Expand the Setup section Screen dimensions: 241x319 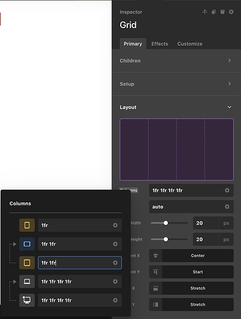[176, 84]
